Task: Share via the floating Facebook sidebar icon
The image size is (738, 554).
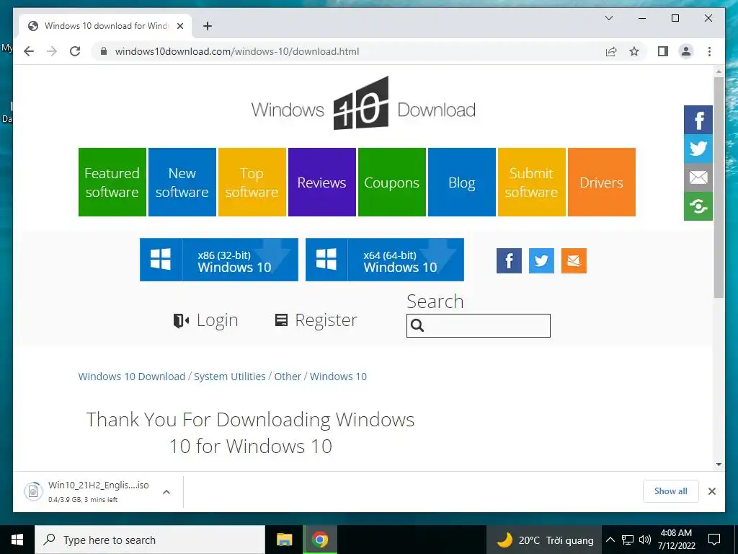Action: 698,120
